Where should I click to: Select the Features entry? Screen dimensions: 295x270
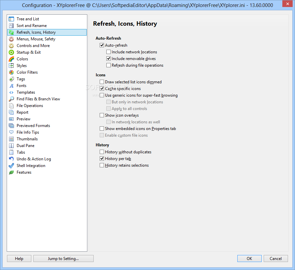coord(47,172)
